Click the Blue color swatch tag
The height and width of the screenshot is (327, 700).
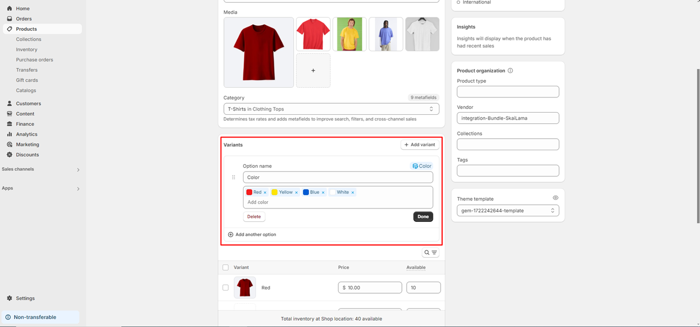[311, 193]
